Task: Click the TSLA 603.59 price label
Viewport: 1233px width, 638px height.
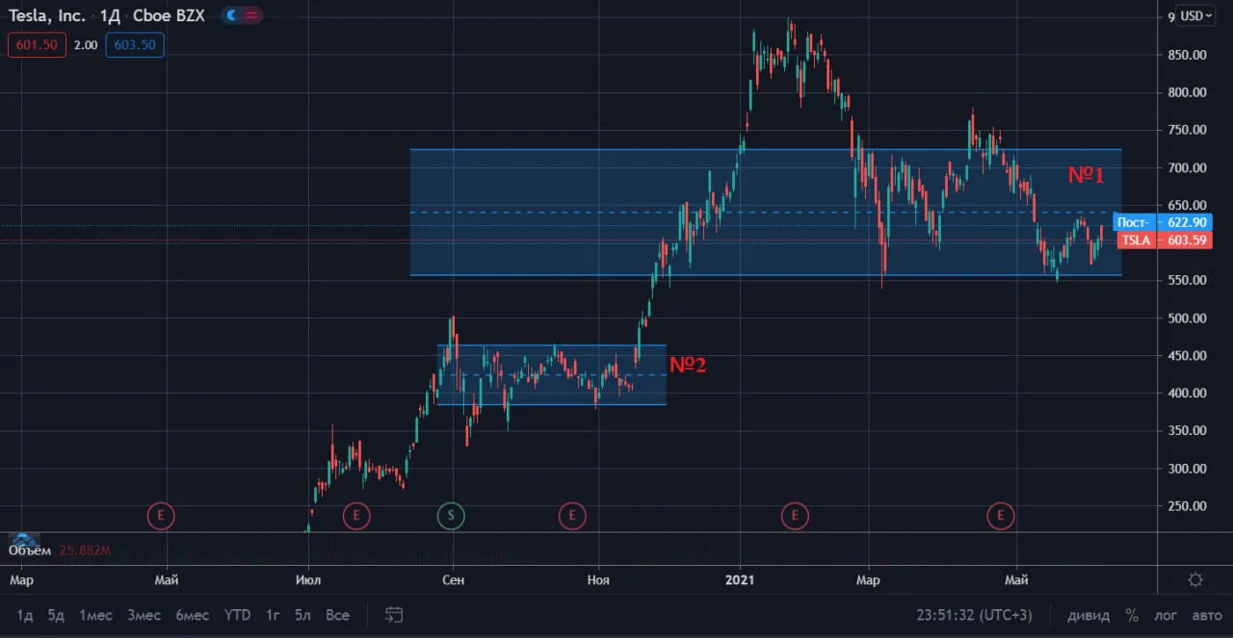Action: pyautogui.click(x=1165, y=241)
